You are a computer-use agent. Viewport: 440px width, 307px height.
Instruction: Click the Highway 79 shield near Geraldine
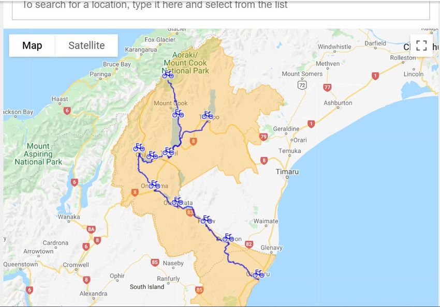point(263,137)
